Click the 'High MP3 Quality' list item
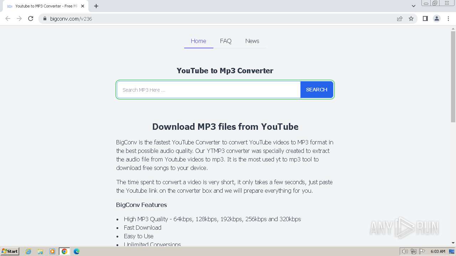Image resolution: width=456 pixels, height=256 pixels. click(212, 219)
